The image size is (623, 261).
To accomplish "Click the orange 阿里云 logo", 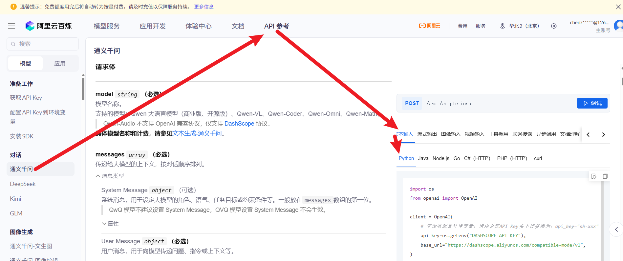I will (x=429, y=26).
